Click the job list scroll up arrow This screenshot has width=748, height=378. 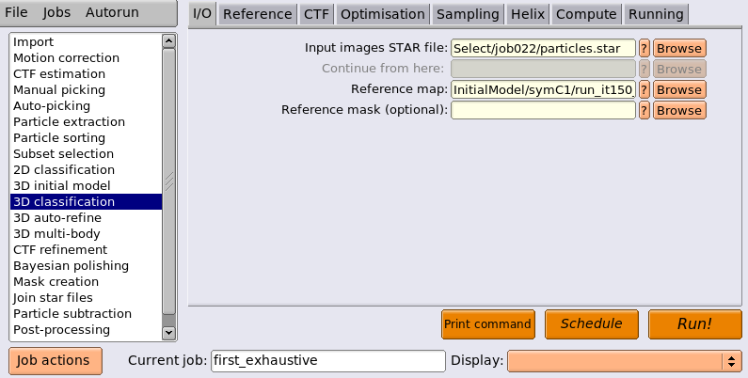[168, 41]
